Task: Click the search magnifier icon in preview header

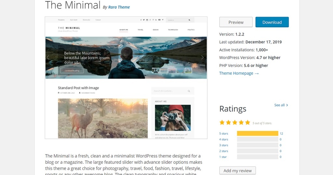Action: (189, 20)
